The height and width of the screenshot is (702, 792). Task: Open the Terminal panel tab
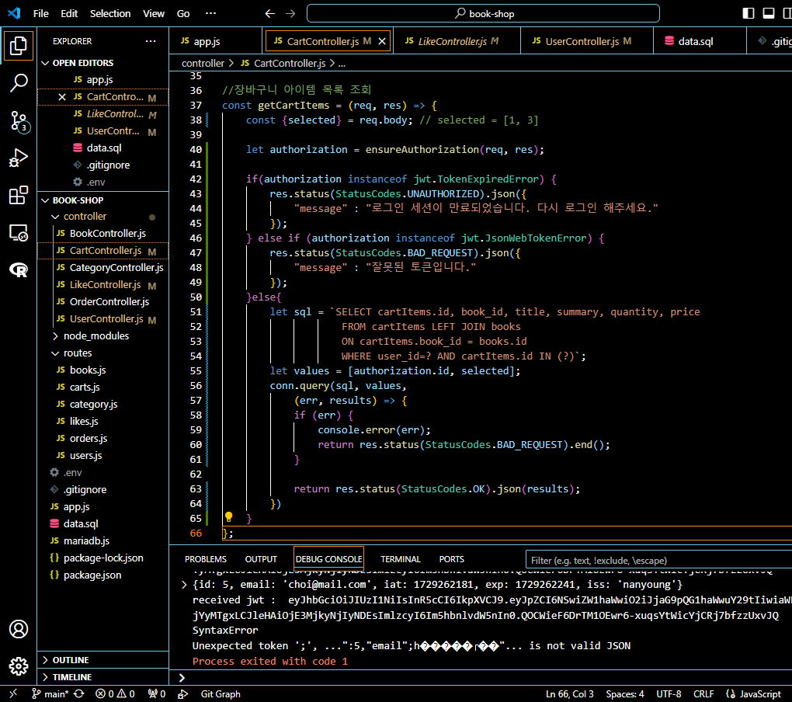pyautogui.click(x=401, y=559)
